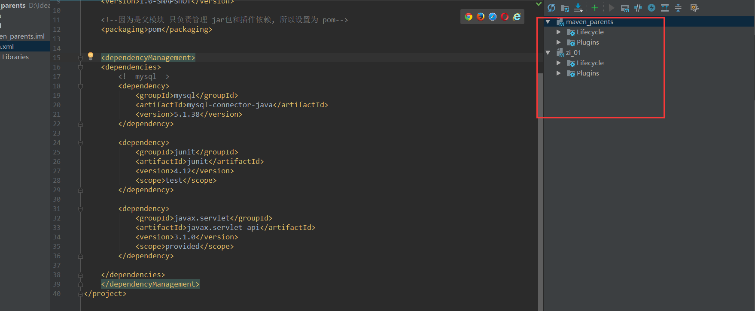Fold dependencies block at line 16
755x311 pixels.
pos(80,67)
